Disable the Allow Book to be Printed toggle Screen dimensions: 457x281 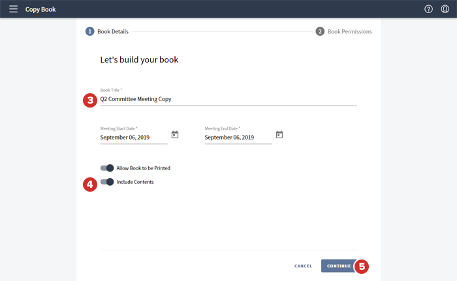107,168
